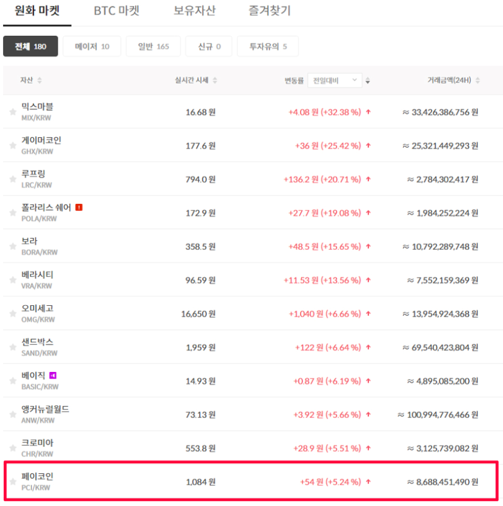
Task: Select the 전체 180 filter
Action: [31, 47]
